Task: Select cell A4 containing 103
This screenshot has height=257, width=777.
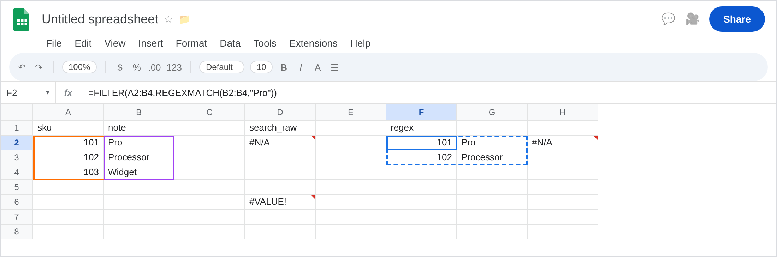Action: (68, 172)
